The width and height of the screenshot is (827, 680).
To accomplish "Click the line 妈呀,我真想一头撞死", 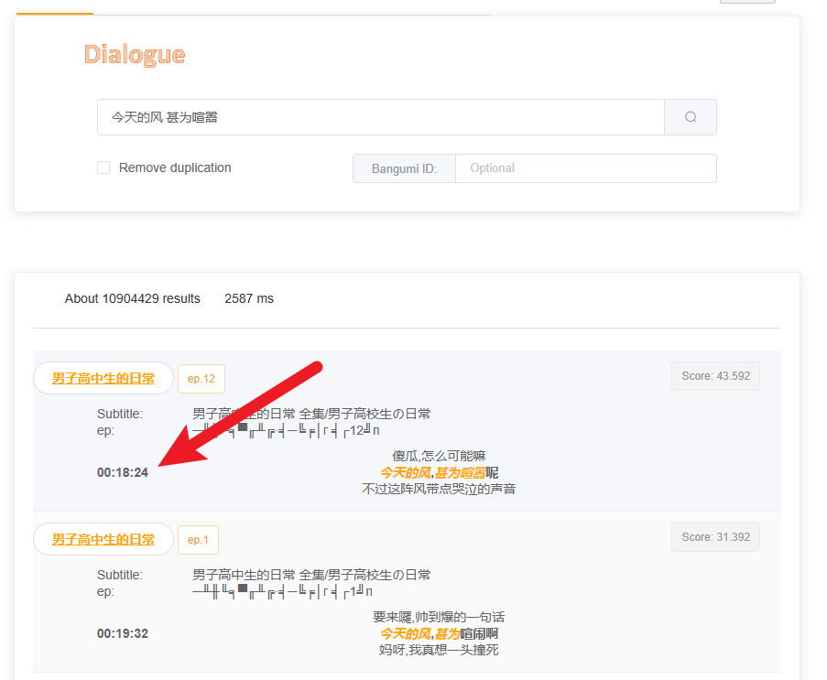I will tap(439, 650).
